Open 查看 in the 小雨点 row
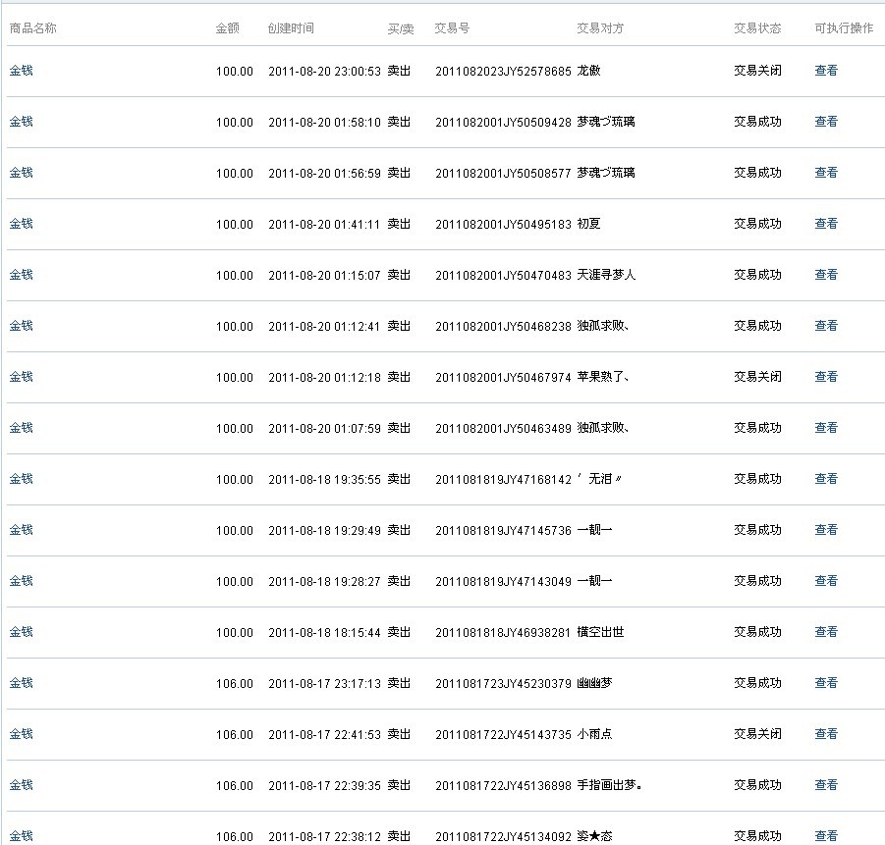 point(826,734)
